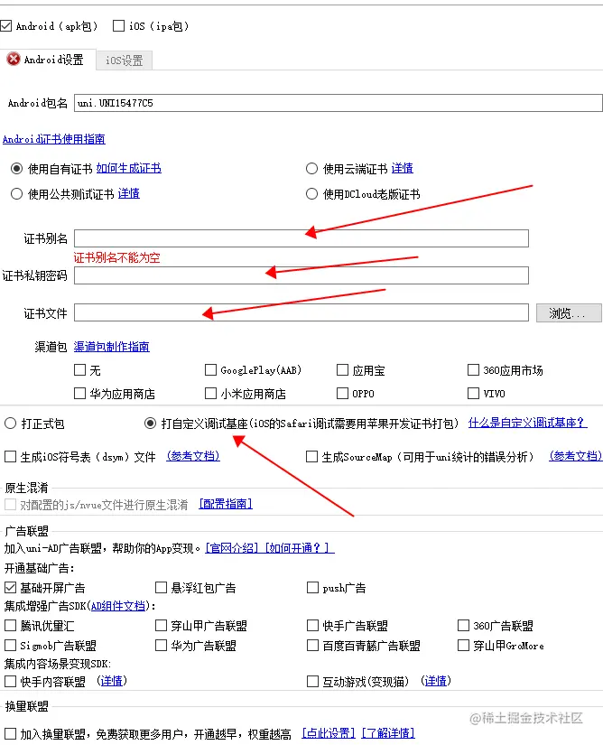Check the 小米应用商店 checkbox
603x745 pixels.
click(x=210, y=394)
